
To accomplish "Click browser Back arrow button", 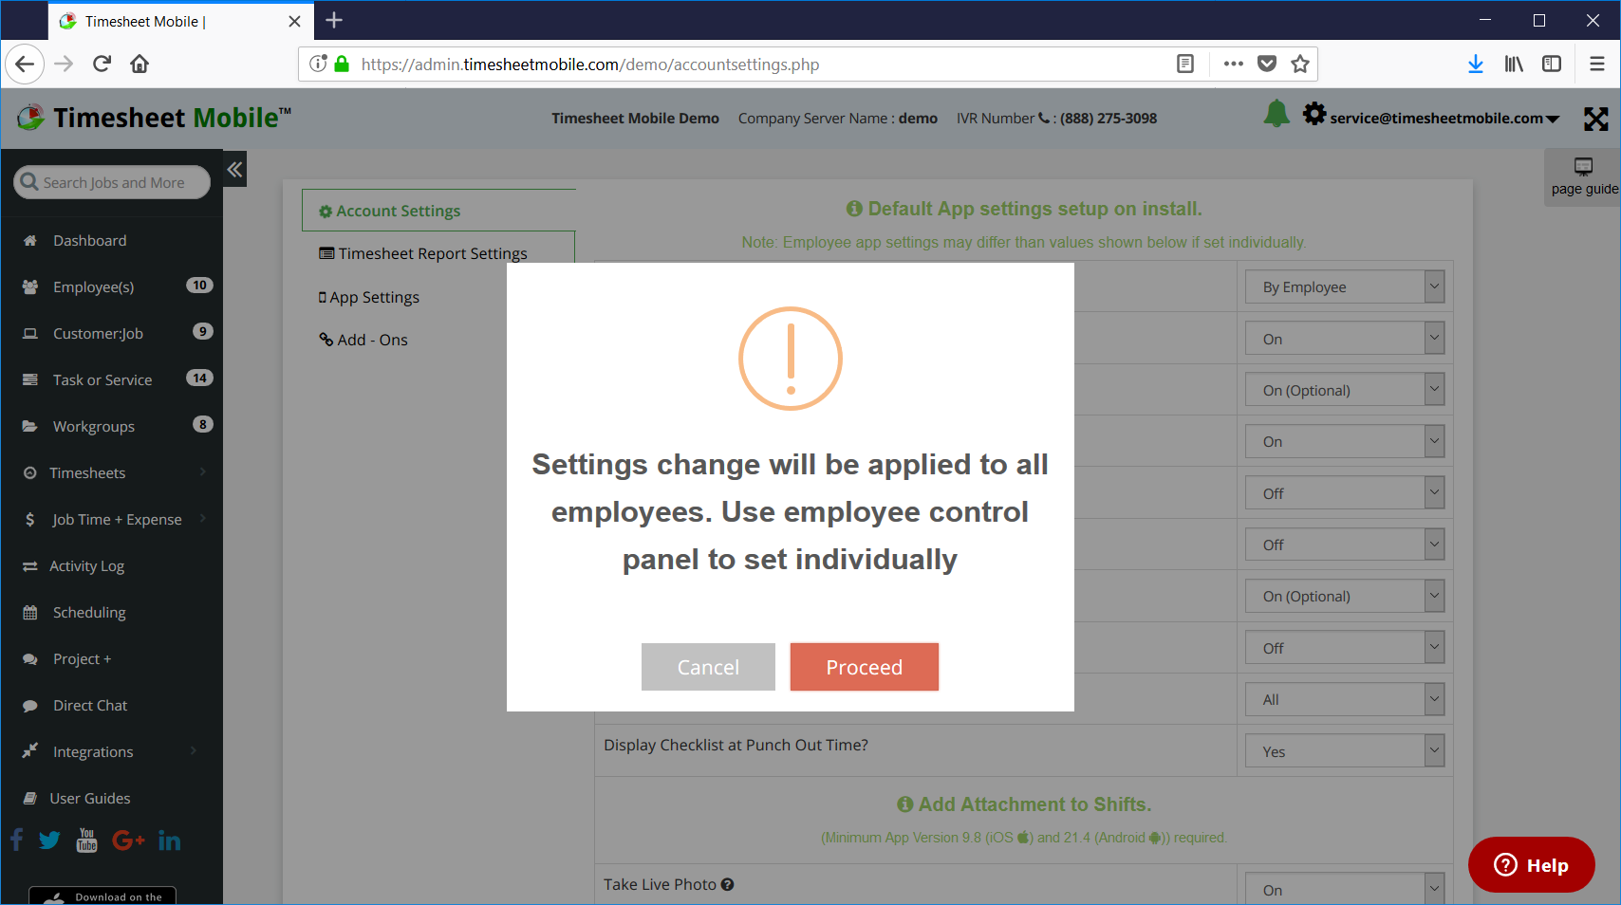I will click(25, 64).
